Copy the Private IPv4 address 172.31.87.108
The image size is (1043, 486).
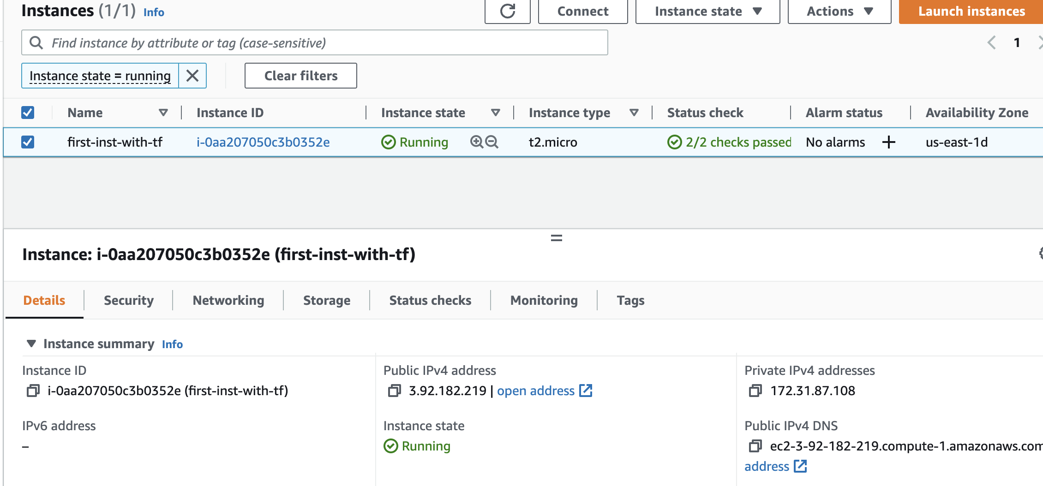click(x=755, y=391)
